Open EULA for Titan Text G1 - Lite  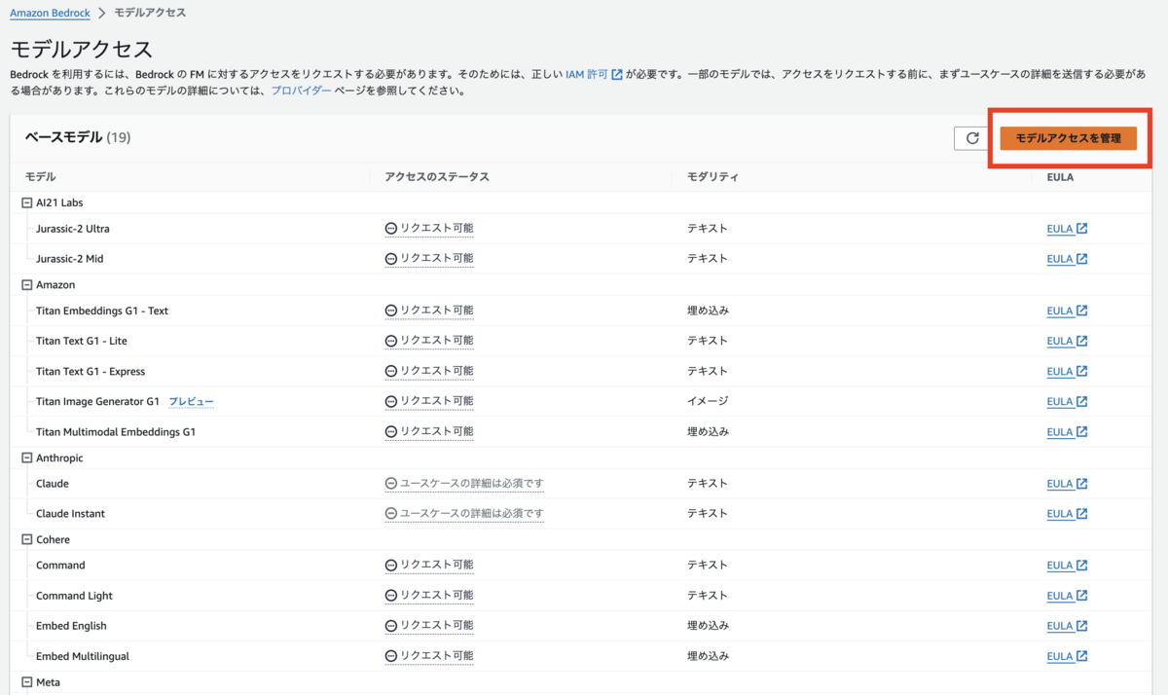pos(1067,342)
